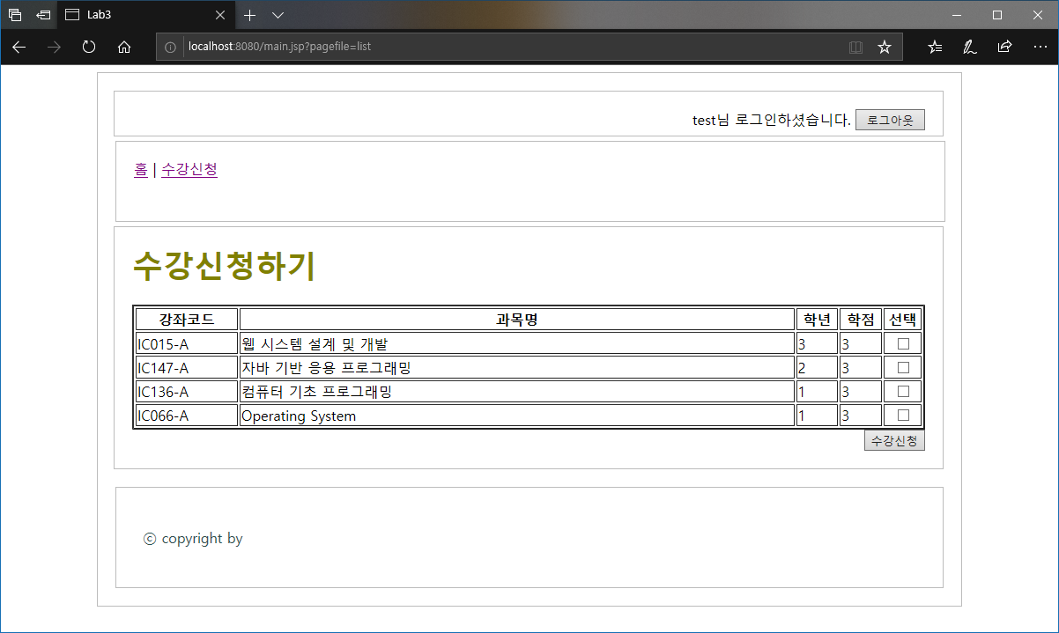Show site information icon in address bar
This screenshot has height=633, width=1059.
171,47
